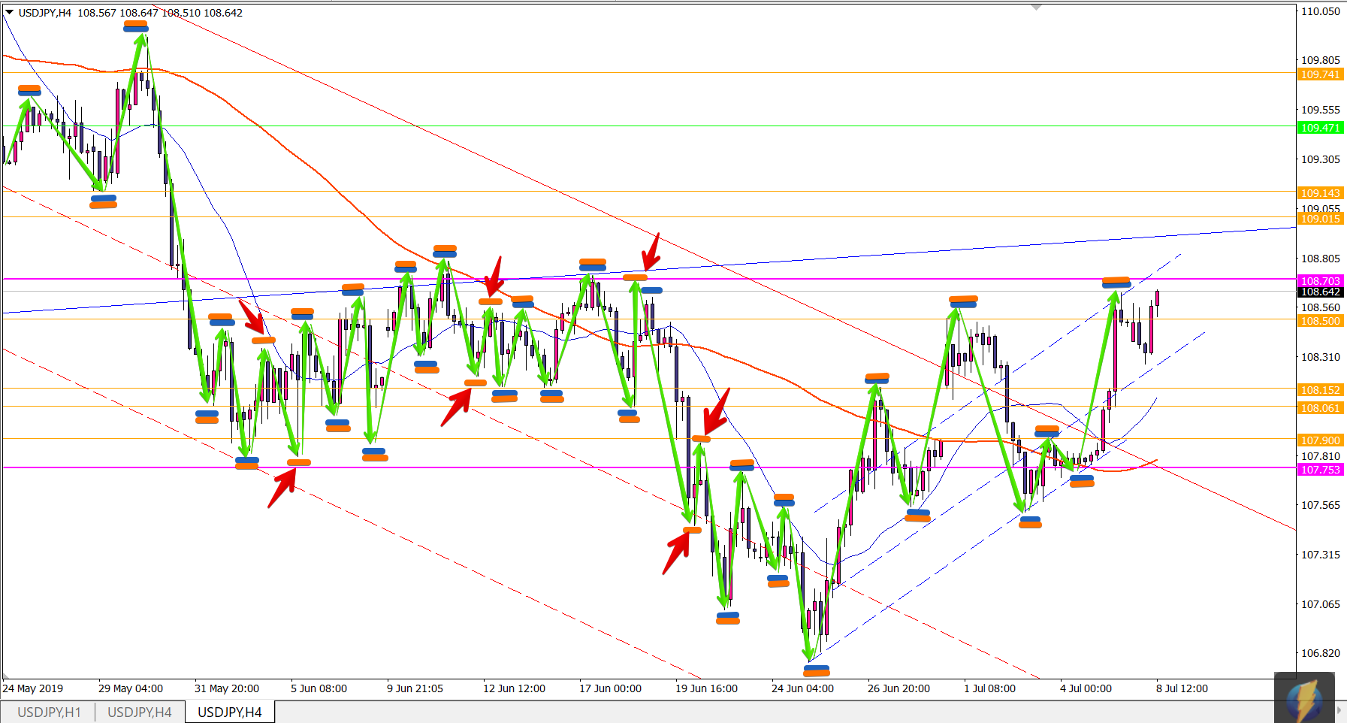The height and width of the screenshot is (723, 1347).
Task: Click the 107.065 price scale value
Action: 1320,604
